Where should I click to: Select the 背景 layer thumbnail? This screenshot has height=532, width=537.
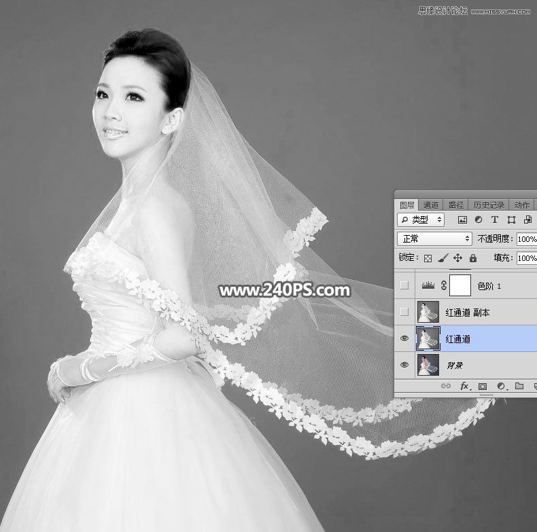[428, 365]
